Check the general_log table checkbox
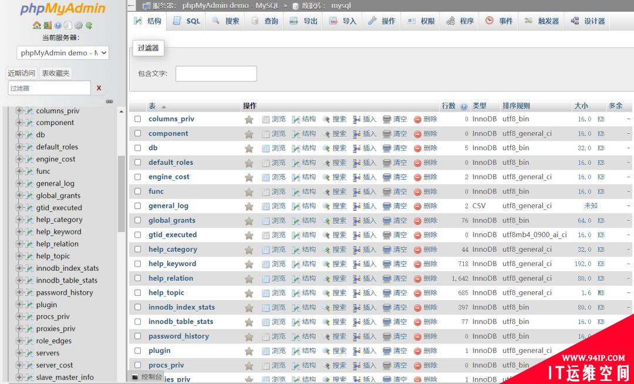Image resolution: width=634 pixels, height=384 pixels. (x=138, y=206)
